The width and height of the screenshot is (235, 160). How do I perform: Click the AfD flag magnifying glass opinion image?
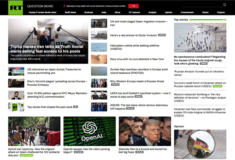coord(200,144)
